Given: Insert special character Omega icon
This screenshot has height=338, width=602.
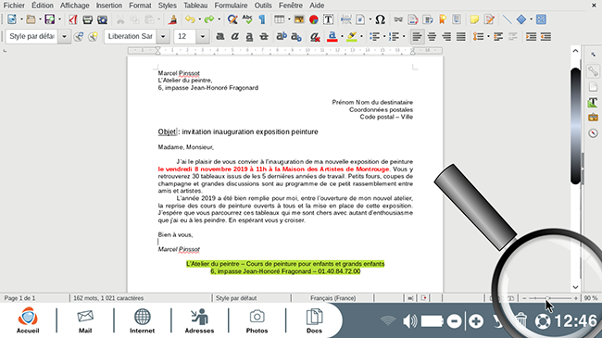Looking at the screenshot, I should (x=380, y=19).
